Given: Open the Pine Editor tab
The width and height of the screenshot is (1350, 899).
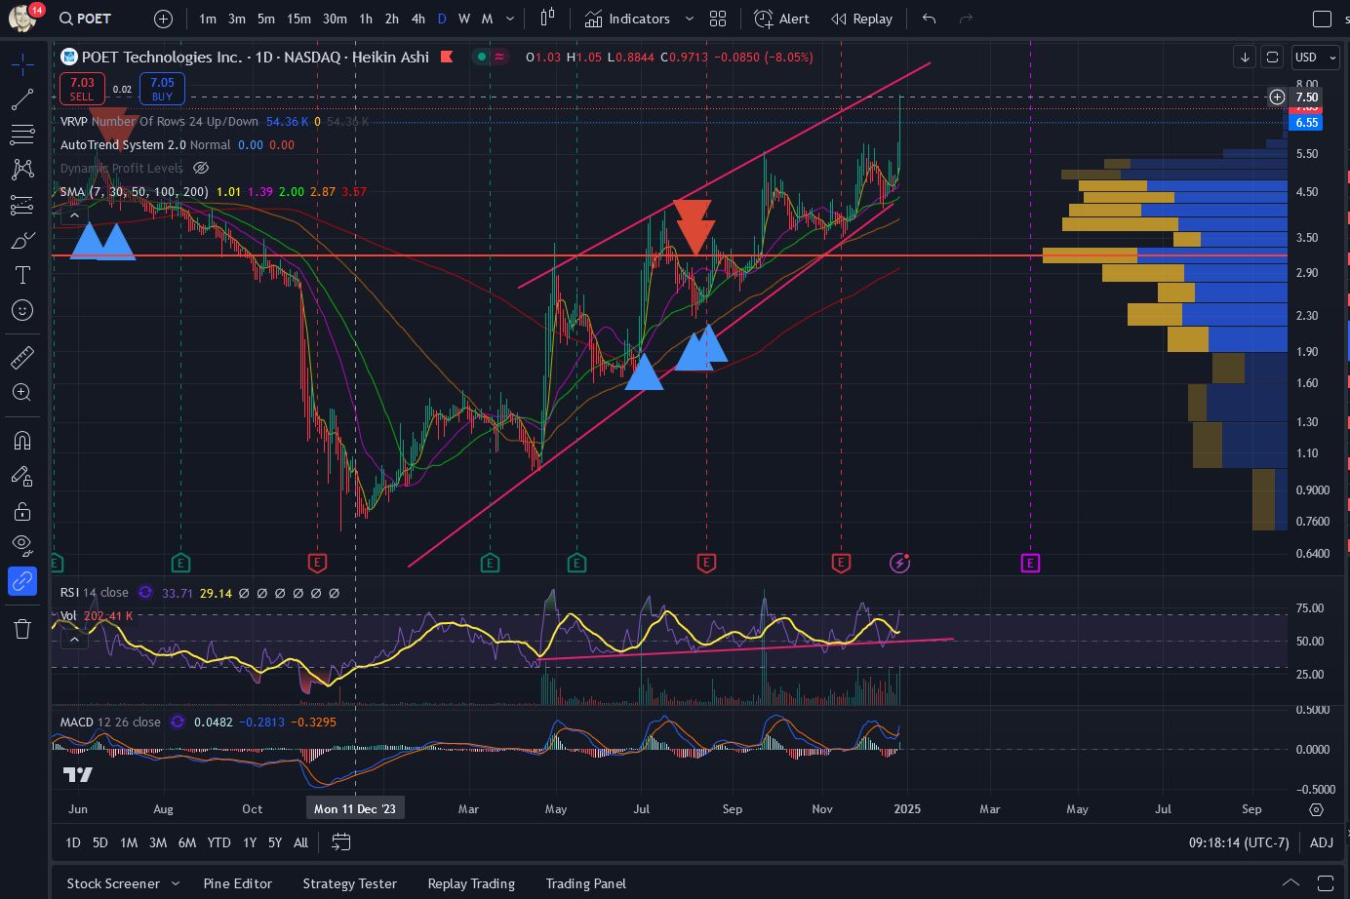Looking at the screenshot, I should coord(238,883).
